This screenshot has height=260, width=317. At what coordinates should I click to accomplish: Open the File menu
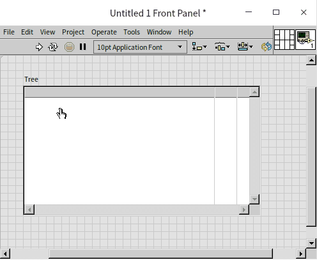9,32
